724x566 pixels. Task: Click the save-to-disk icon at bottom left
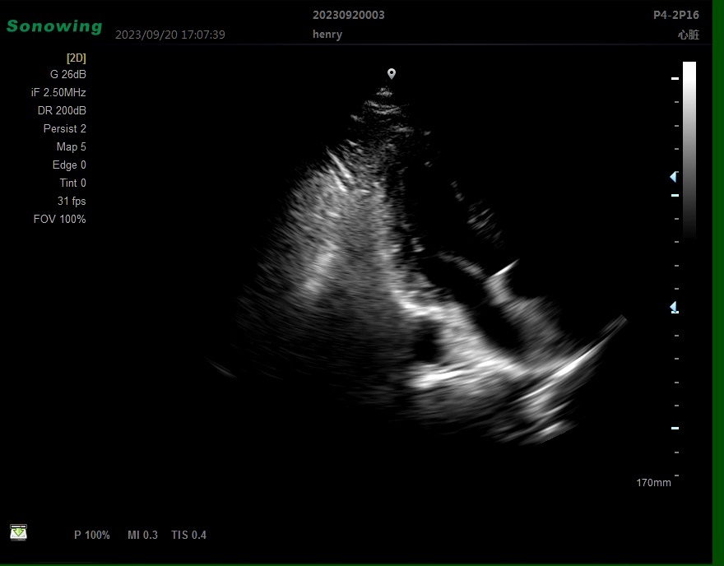tap(18, 532)
